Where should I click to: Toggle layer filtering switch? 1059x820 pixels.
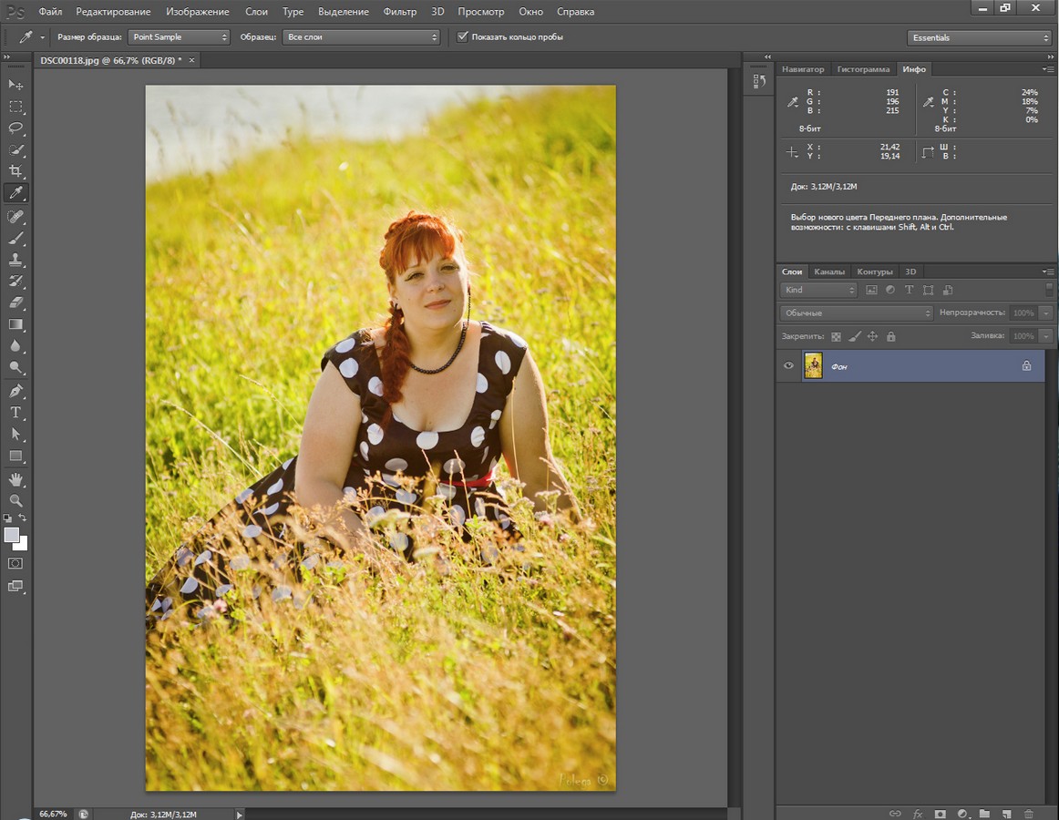coord(1049,290)
